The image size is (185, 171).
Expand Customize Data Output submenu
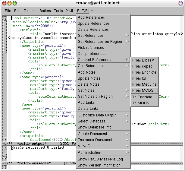tap(103, 115)
